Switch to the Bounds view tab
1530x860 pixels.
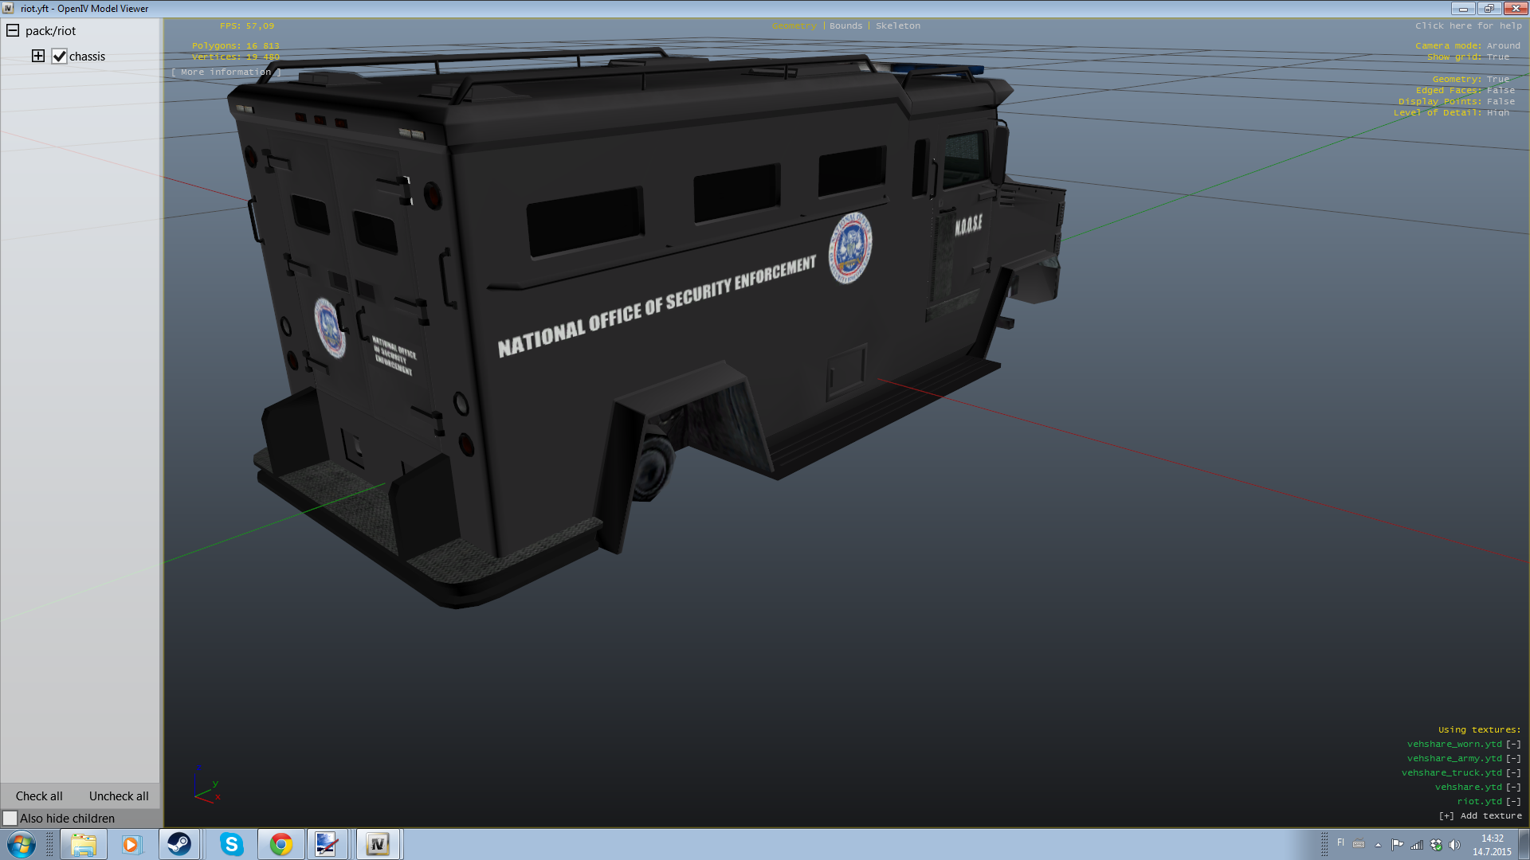[x=845, y=26]
